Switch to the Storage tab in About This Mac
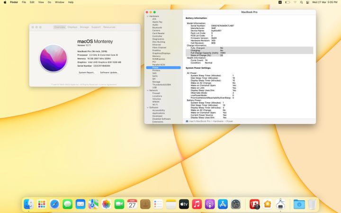 point(84,27)
